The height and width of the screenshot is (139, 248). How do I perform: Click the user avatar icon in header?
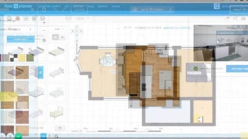217,6
